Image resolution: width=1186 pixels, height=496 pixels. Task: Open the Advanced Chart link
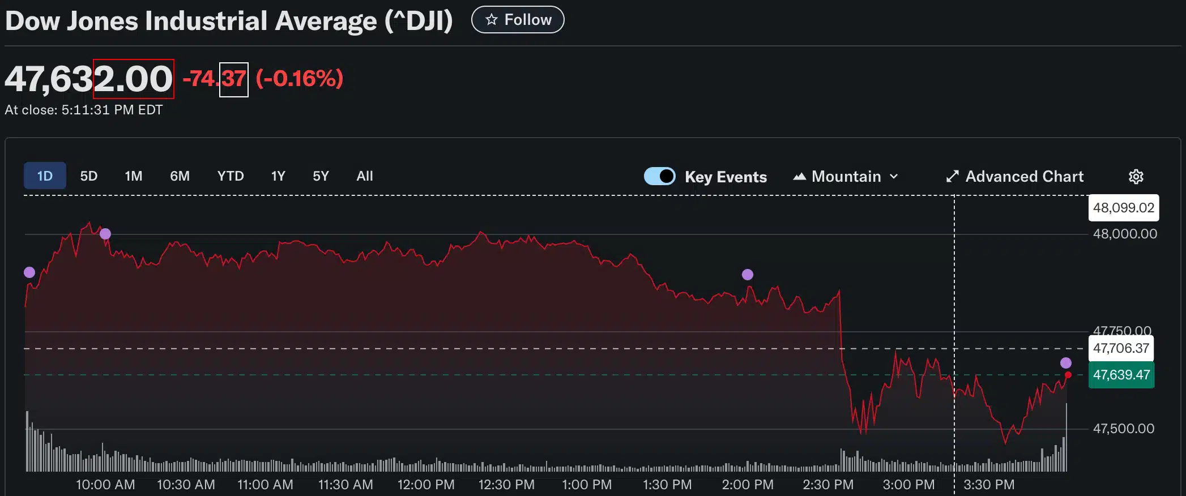[x=1024, y=177]
